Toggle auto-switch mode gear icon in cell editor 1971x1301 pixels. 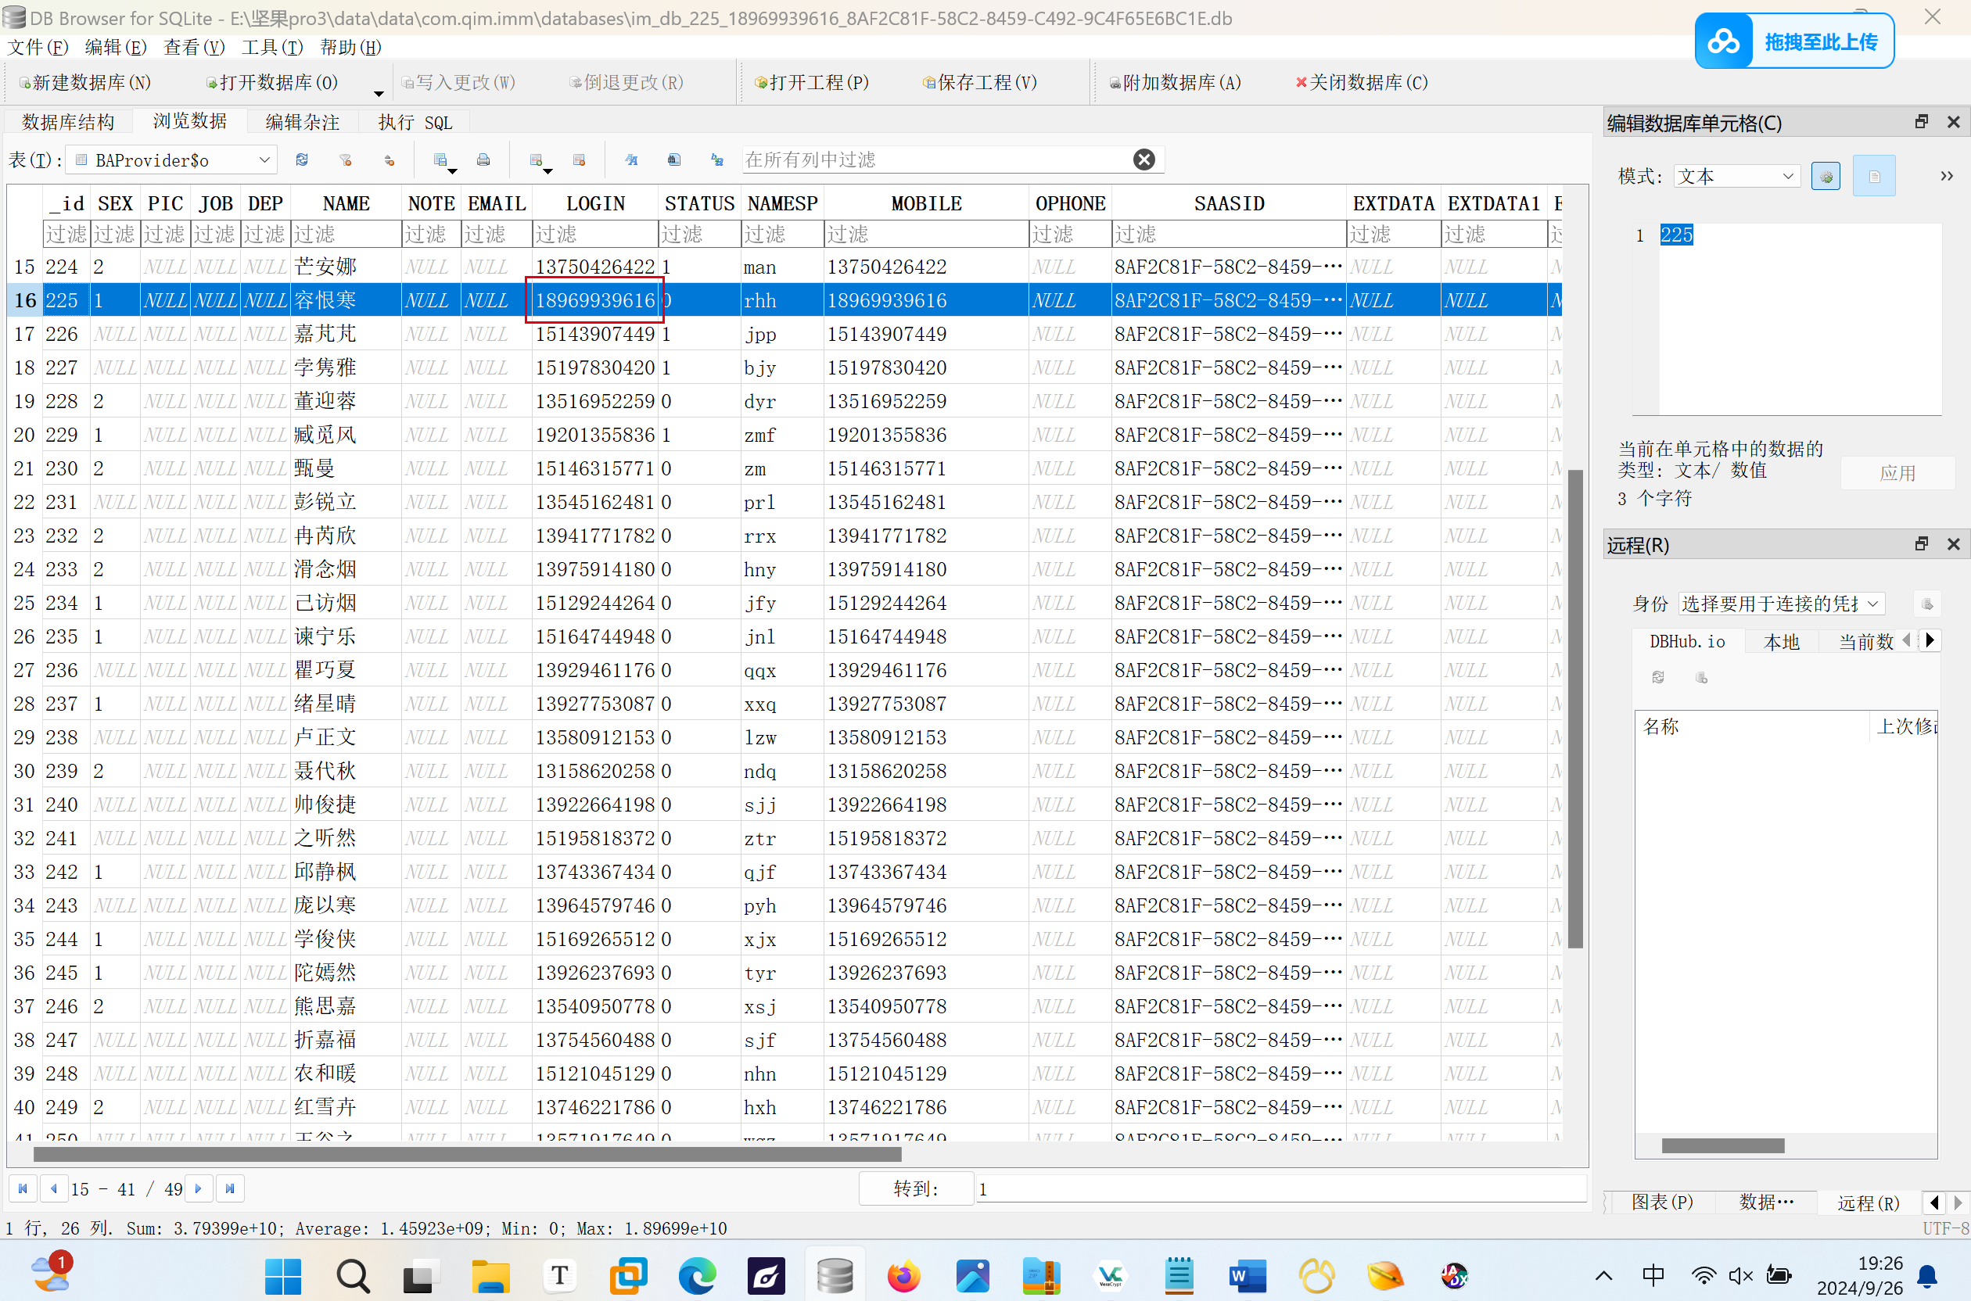[x=1826, y=176]
